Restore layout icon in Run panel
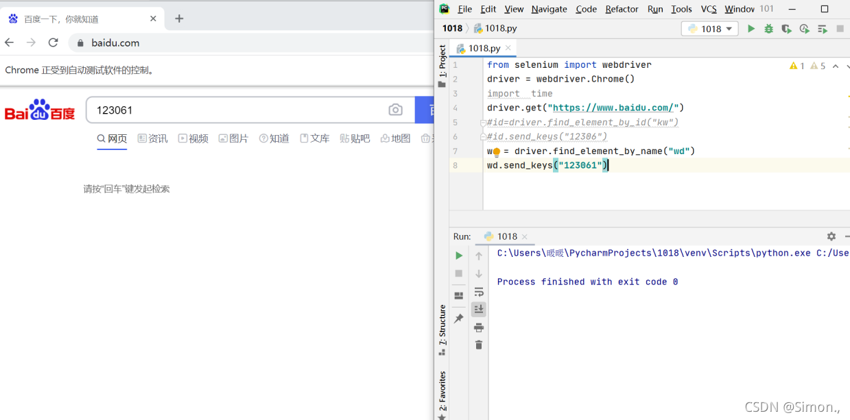Screen dimensions: 850x420 point(459,296)
